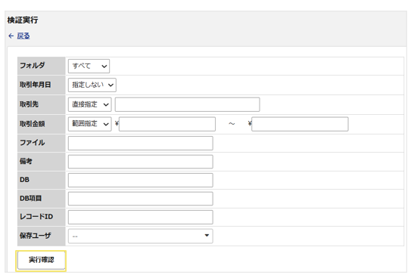Image resolution: width=414 pixels, height=275 pixels.
Task: Open the 取引年月日 dropdown showing 指定しない
Action: [92, 85]
